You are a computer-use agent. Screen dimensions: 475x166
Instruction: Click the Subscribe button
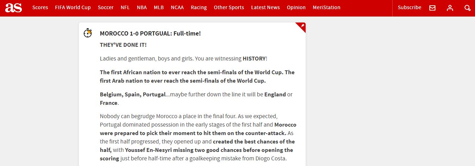click(x=410, y=7)
